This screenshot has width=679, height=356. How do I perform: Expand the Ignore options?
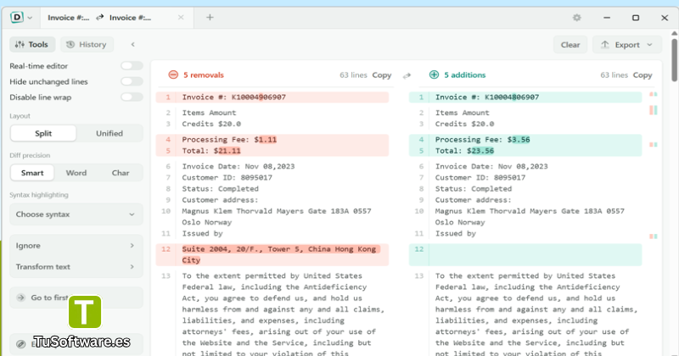point(76,245)
